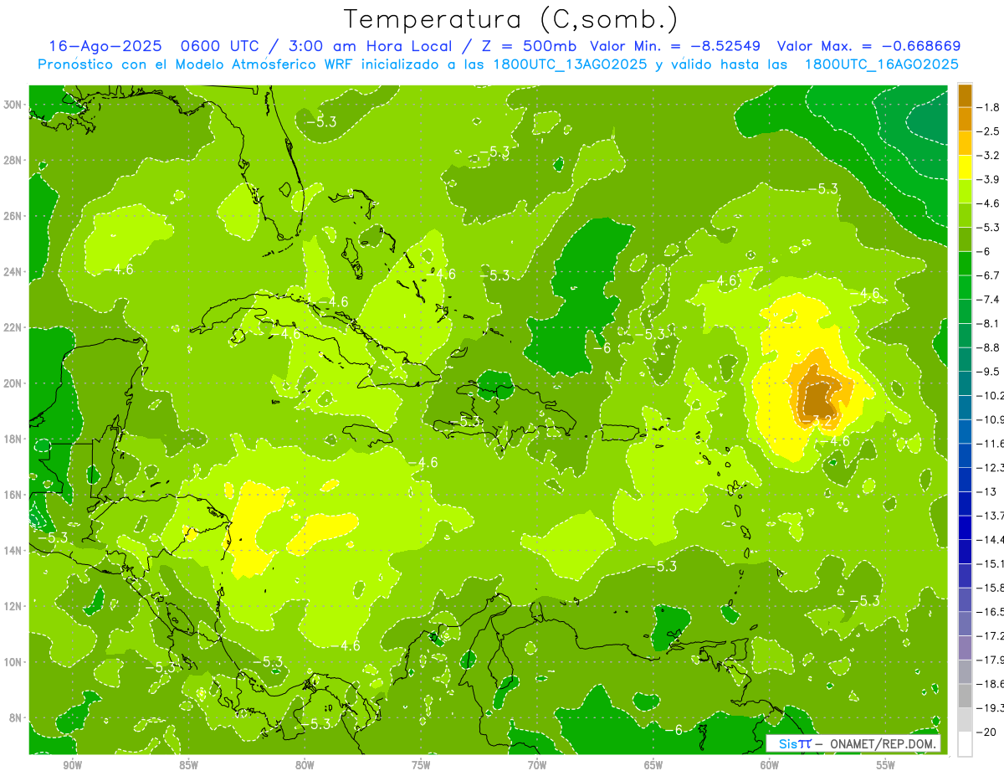This screenshot has width=1004, height=776.
Task: Click the 'Valor Min. = -8.52549' text
Action: click(675, 46)
